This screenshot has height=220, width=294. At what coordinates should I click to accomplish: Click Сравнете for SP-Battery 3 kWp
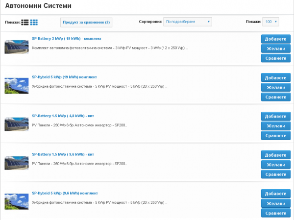point(275,58)
